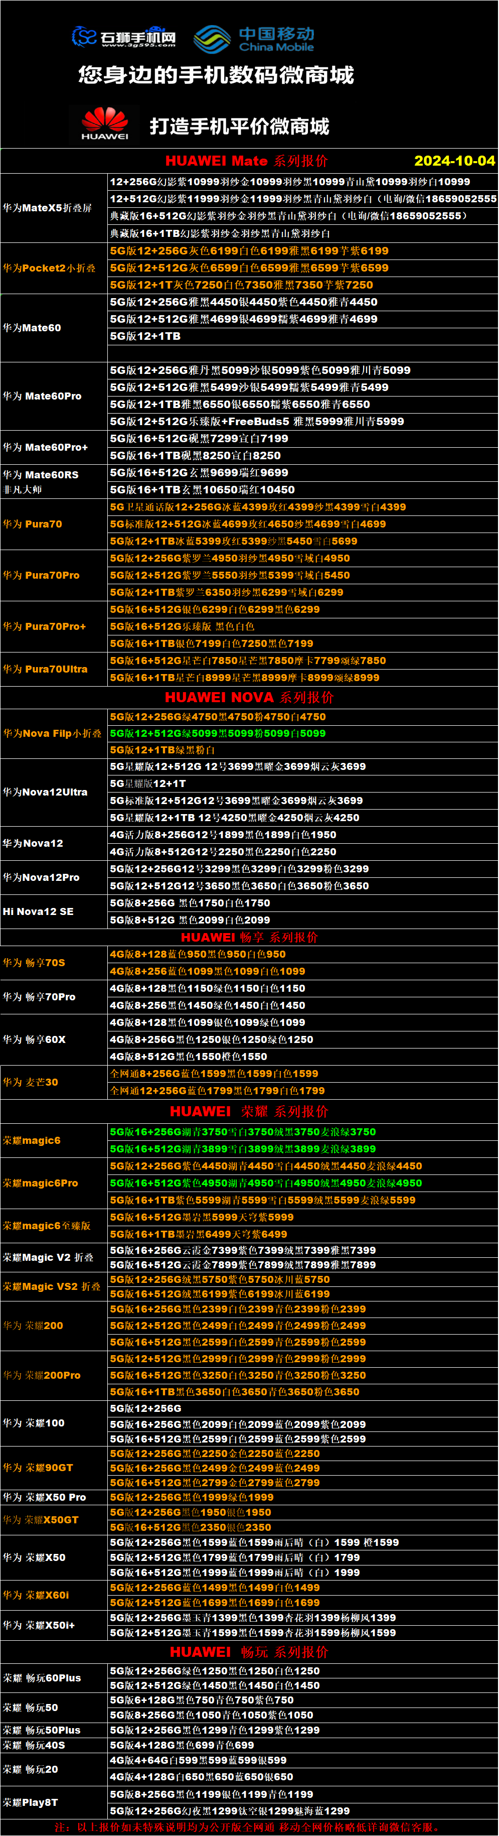Screen dimensions: 499x1836
Task: Click the 荣耀 畅玩20 model name
Action: (x=31, y=1769)
